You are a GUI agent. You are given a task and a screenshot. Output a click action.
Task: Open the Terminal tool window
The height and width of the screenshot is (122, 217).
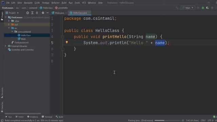(47, 117)
